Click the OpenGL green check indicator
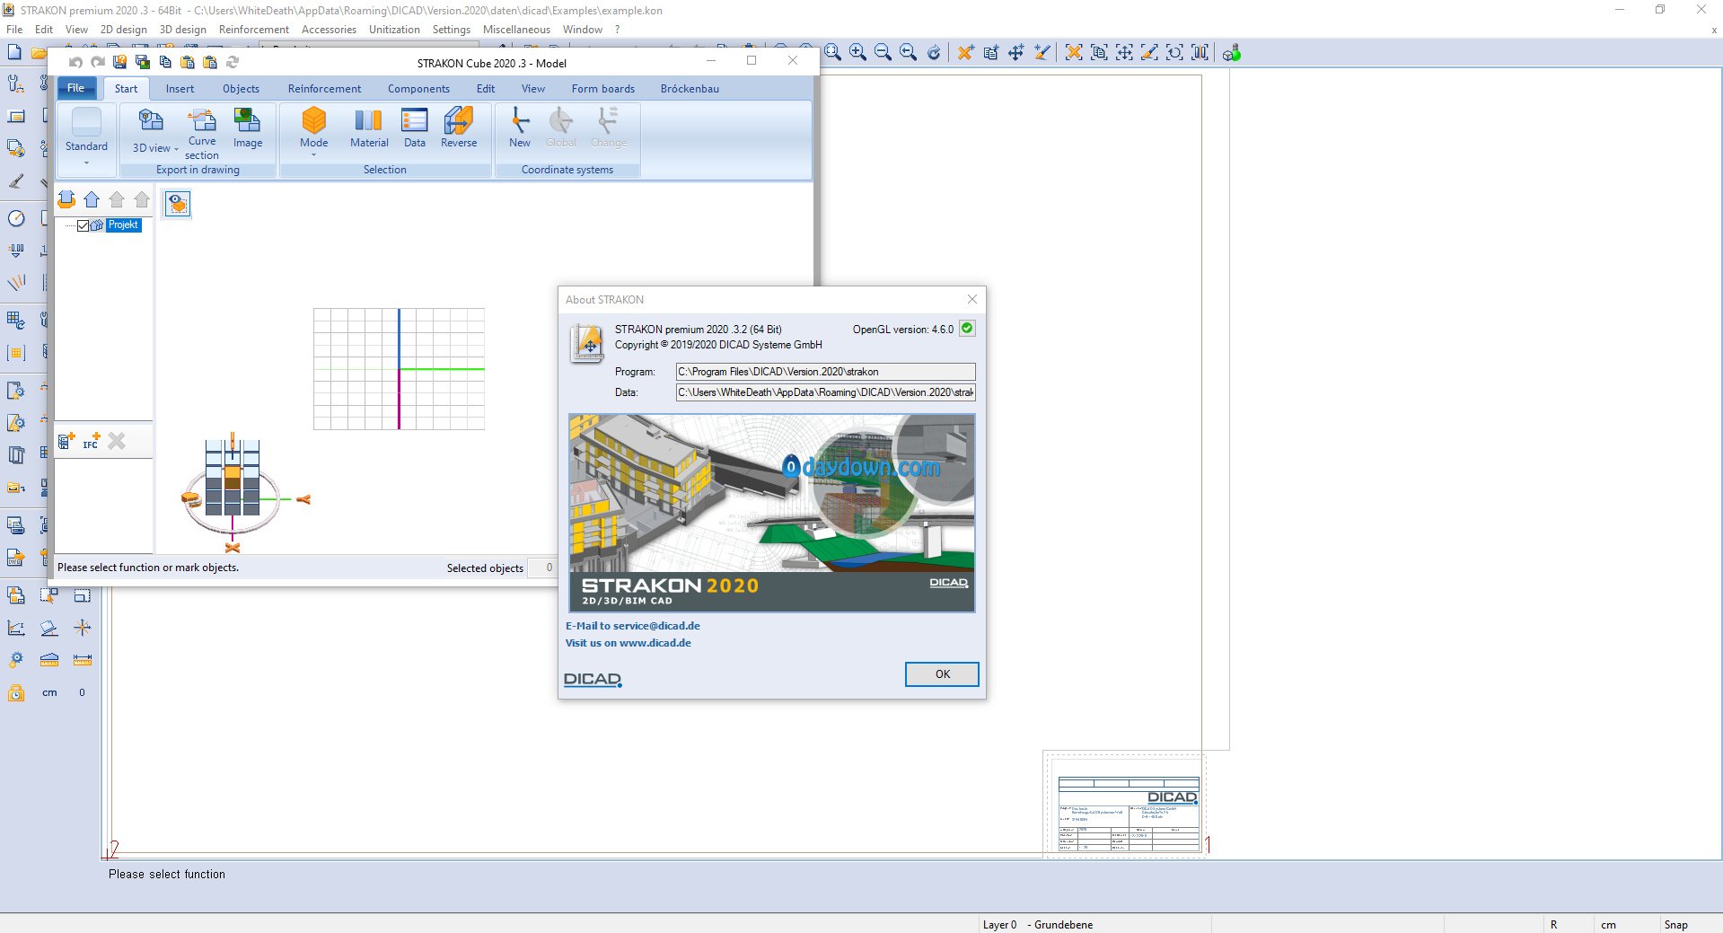The width and height of the screenshot is (1723, 933). [x=967, y=329]
